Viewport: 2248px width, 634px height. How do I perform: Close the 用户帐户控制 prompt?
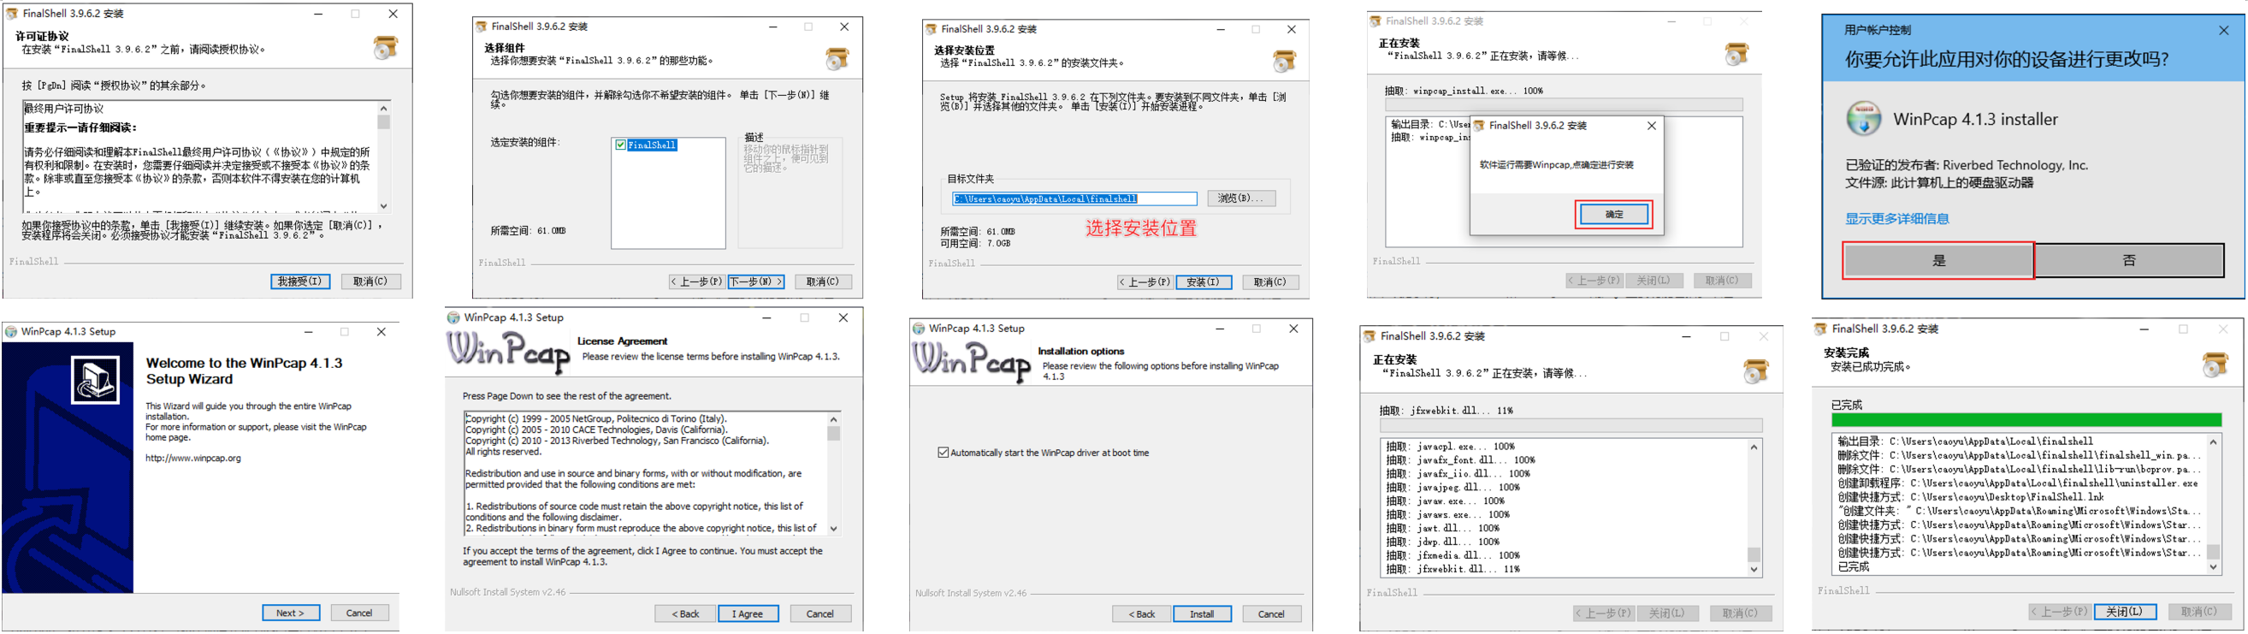click(2223, 30)
